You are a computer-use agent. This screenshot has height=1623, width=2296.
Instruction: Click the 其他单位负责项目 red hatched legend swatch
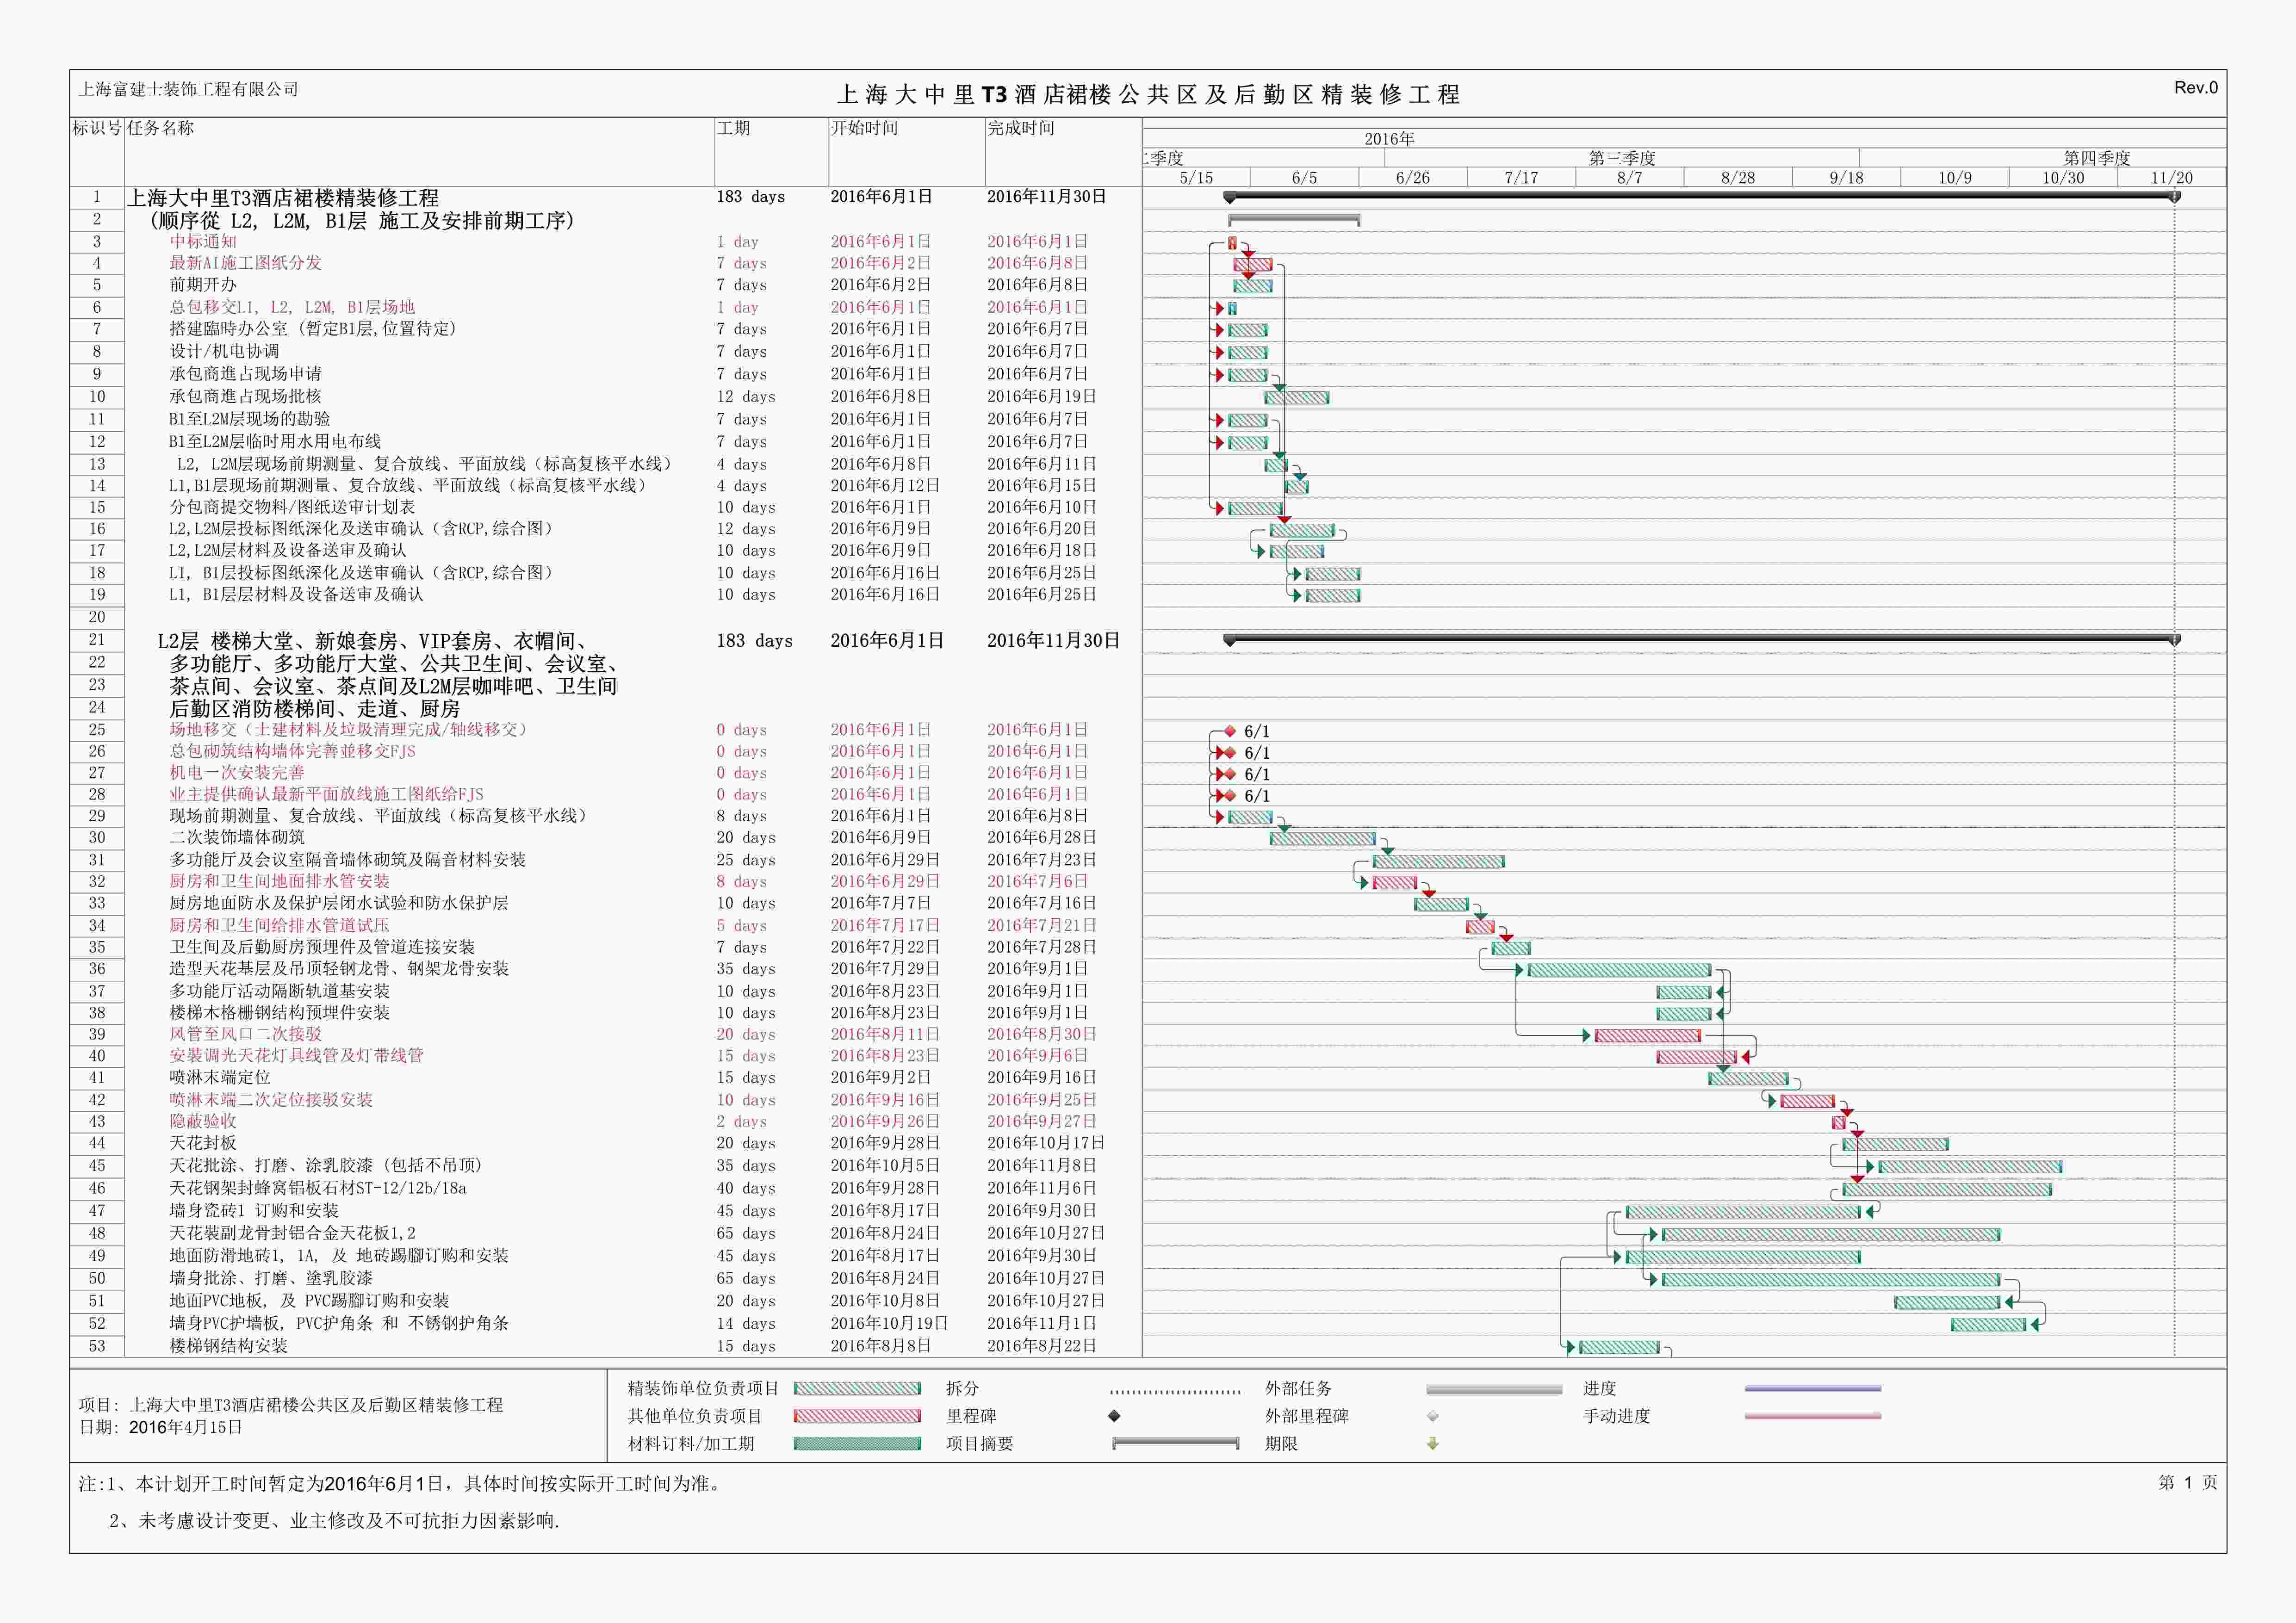857,1416
